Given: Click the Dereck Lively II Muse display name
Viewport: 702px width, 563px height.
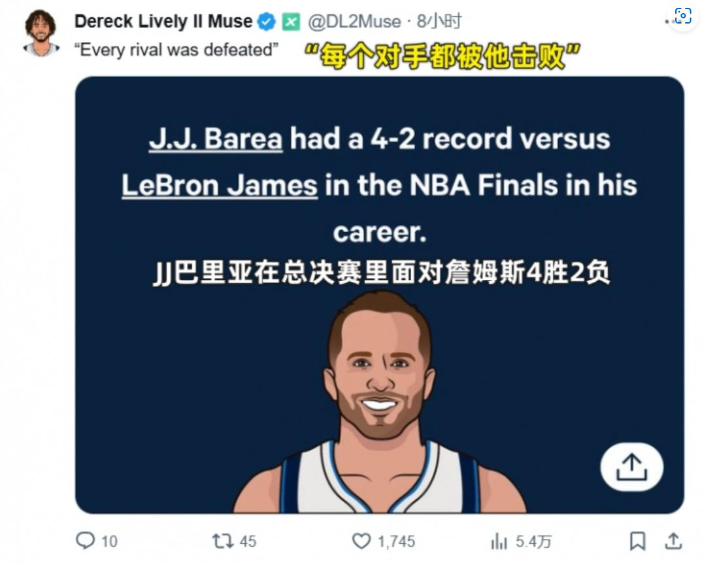Looking at the screenshot, I should click(x=163, y=21).
